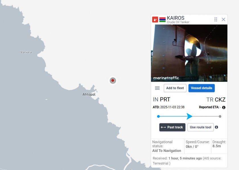Show the vessel's Past track

(172, 127)
